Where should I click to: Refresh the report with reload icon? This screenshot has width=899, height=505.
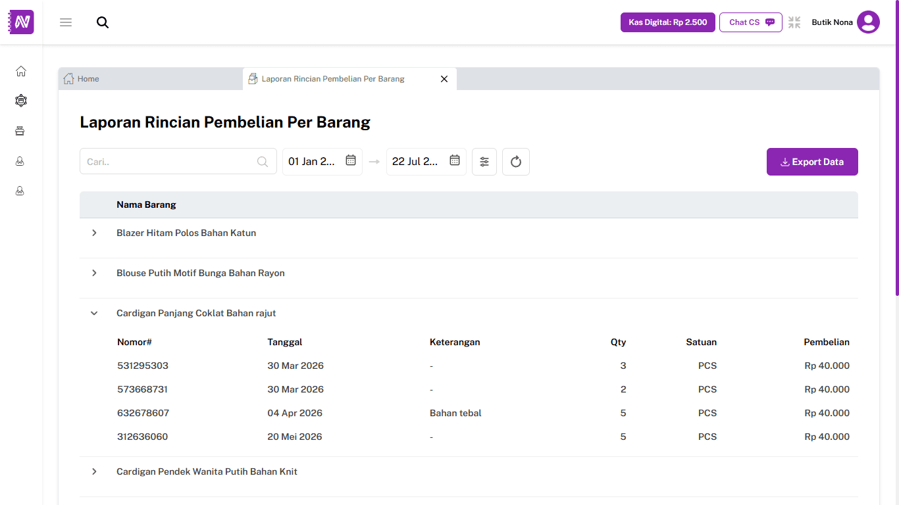(516, 162)
